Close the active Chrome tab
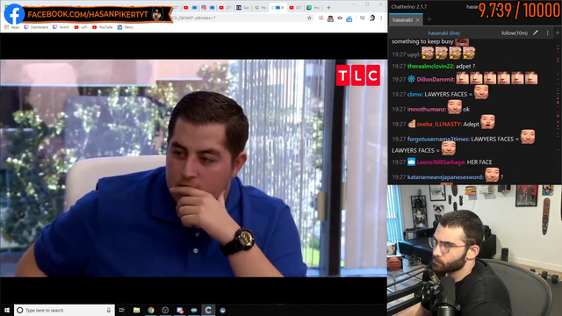This screenshot has width=562, height=316. 283,8
